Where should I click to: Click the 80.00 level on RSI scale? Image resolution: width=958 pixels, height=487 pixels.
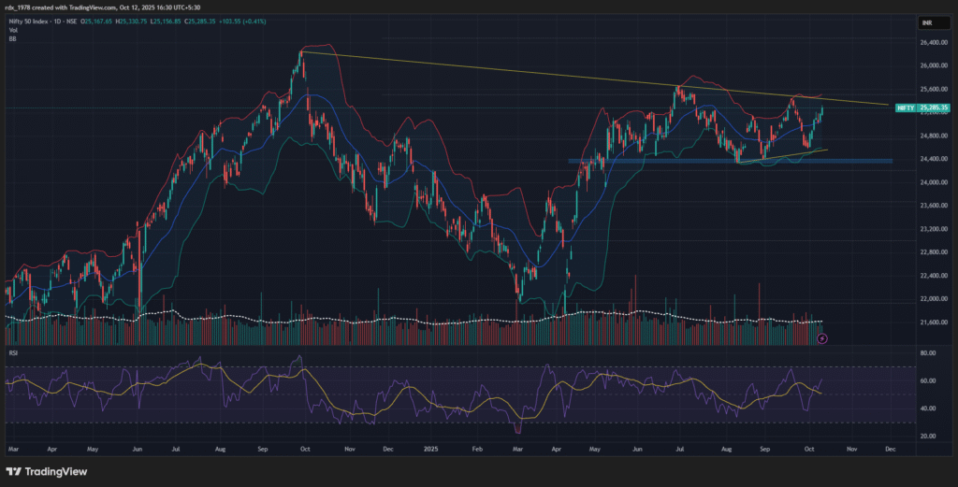(x=928, y=353)
